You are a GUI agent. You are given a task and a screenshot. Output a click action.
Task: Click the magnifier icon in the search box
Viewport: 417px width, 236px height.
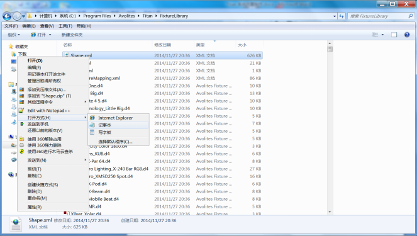pos(410,16)
